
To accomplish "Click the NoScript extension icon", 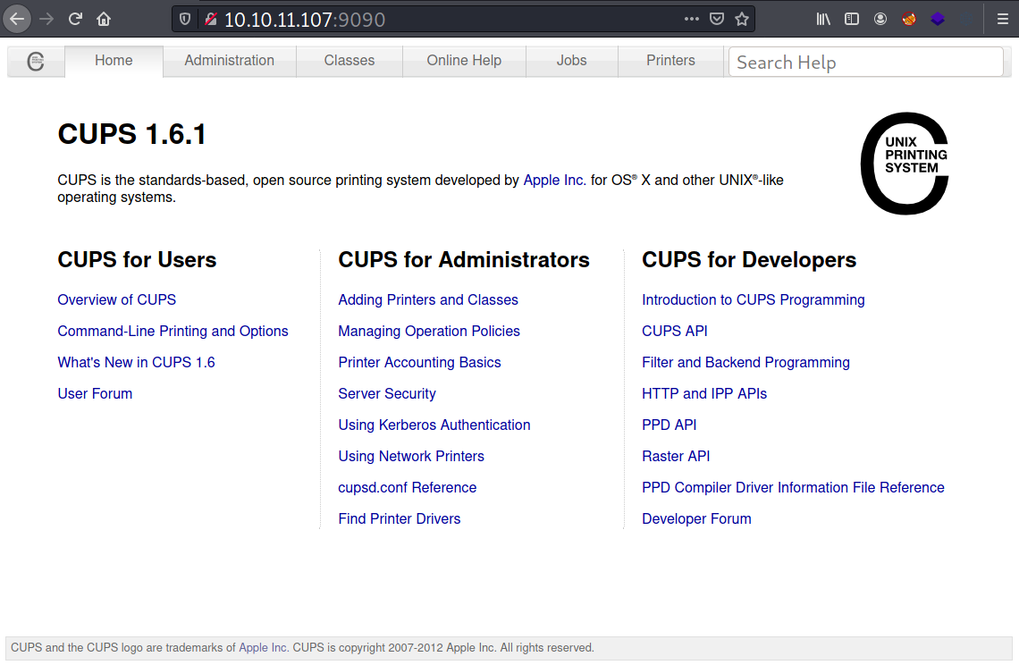I will click(909, 18).
